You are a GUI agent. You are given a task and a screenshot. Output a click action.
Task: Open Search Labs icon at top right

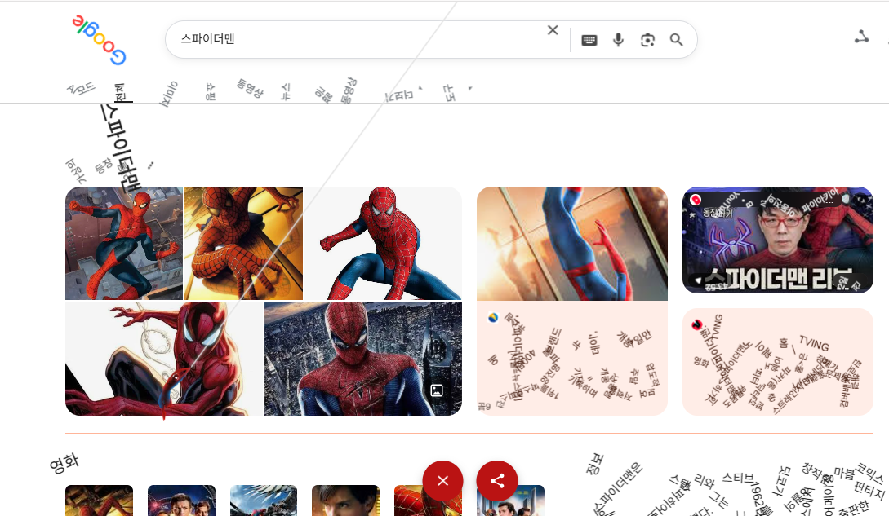[862, 37]
